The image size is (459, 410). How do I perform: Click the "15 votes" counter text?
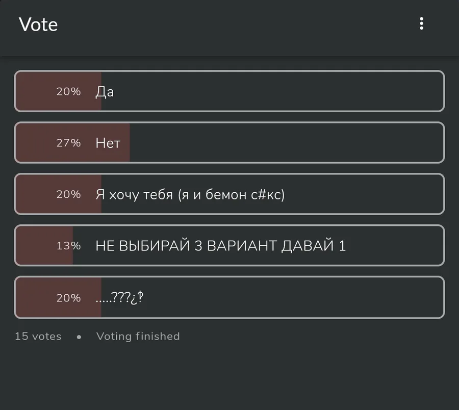pyautogui.click(x=38, y=337)
